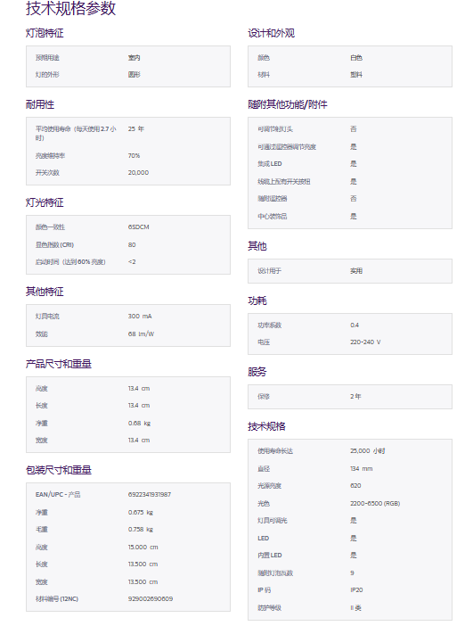Screen dimensions: 473x626
Task: Click the II 类 protection class value
Action: click(x=355, y=607)
